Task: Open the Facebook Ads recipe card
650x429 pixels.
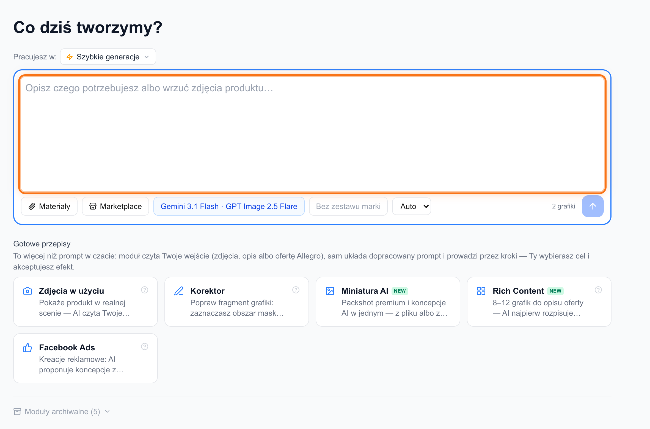Action: 86,358
